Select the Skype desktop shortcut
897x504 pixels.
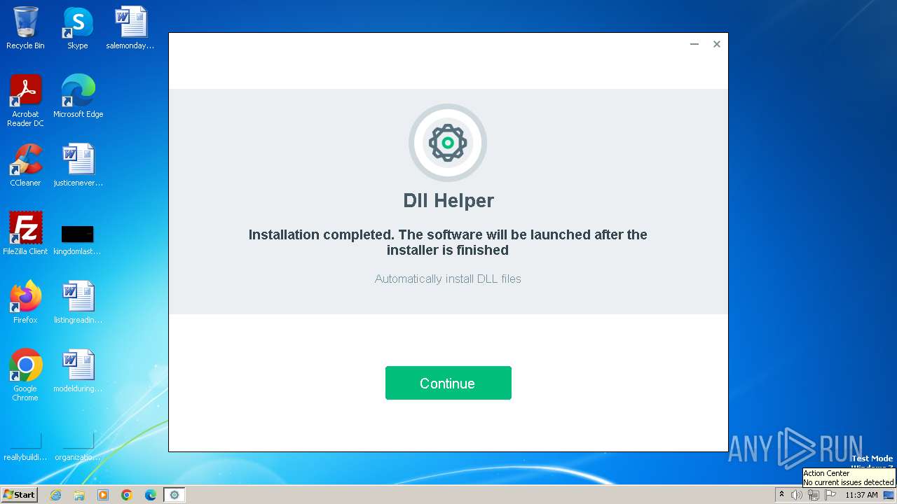(78, 28)
